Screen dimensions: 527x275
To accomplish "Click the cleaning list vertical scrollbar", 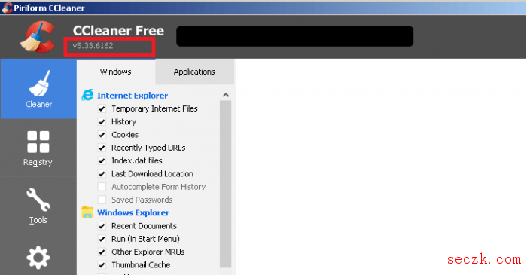I will pyautogui.click(x=226, y=184).
